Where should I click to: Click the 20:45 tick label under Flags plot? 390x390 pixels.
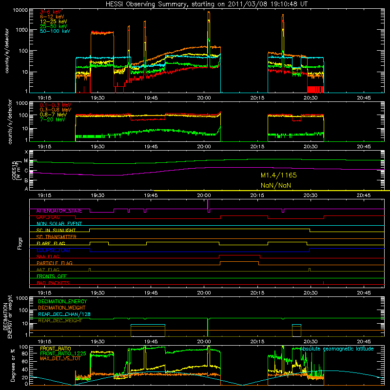364,293
